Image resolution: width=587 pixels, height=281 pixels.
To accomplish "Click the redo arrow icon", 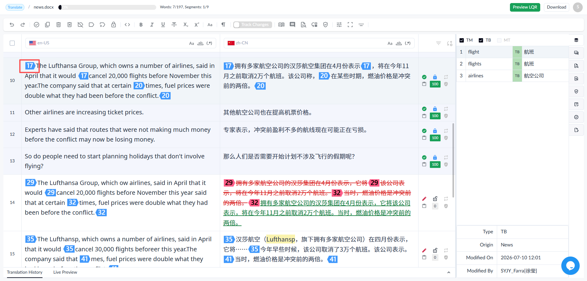I will point(23,25).
